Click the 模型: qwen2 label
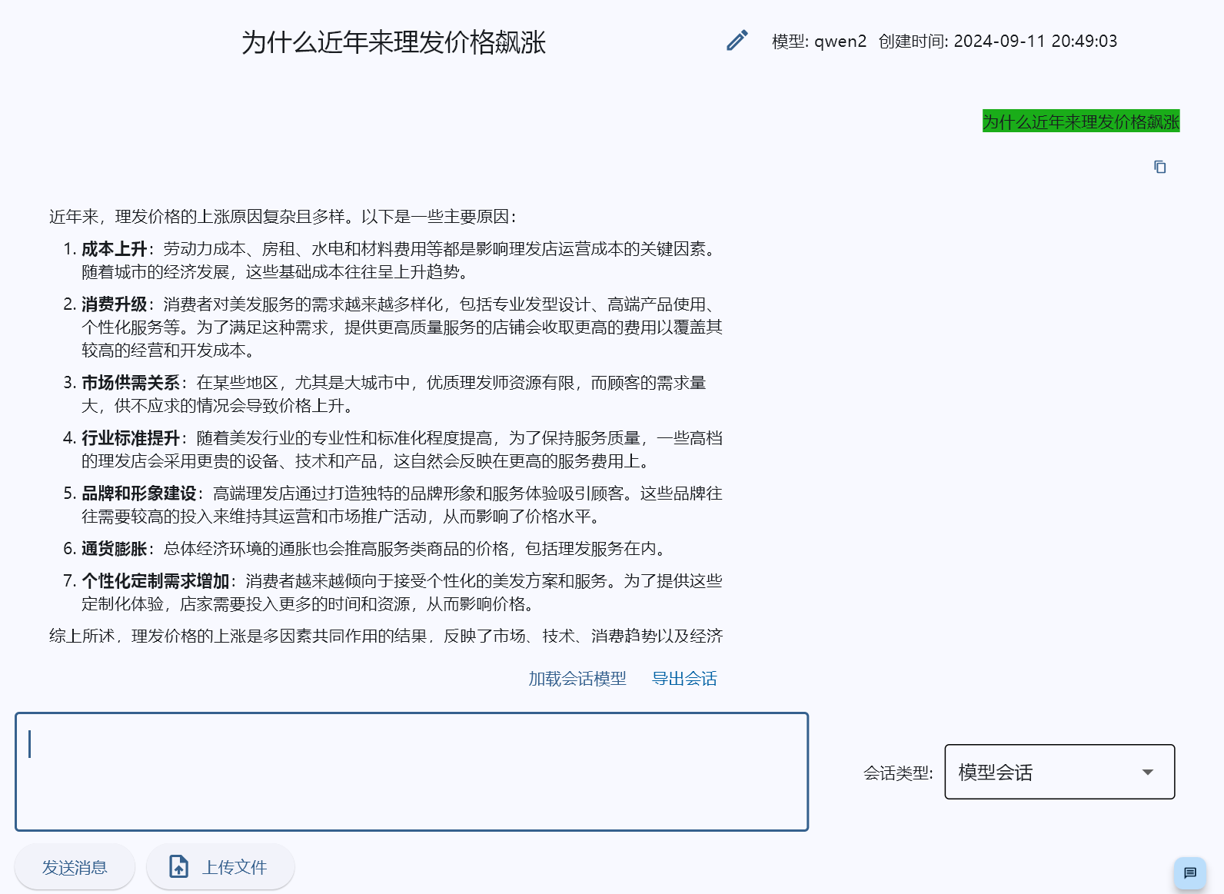The width and height of the screenshot is (1224, 894). (x=819, y=42)
